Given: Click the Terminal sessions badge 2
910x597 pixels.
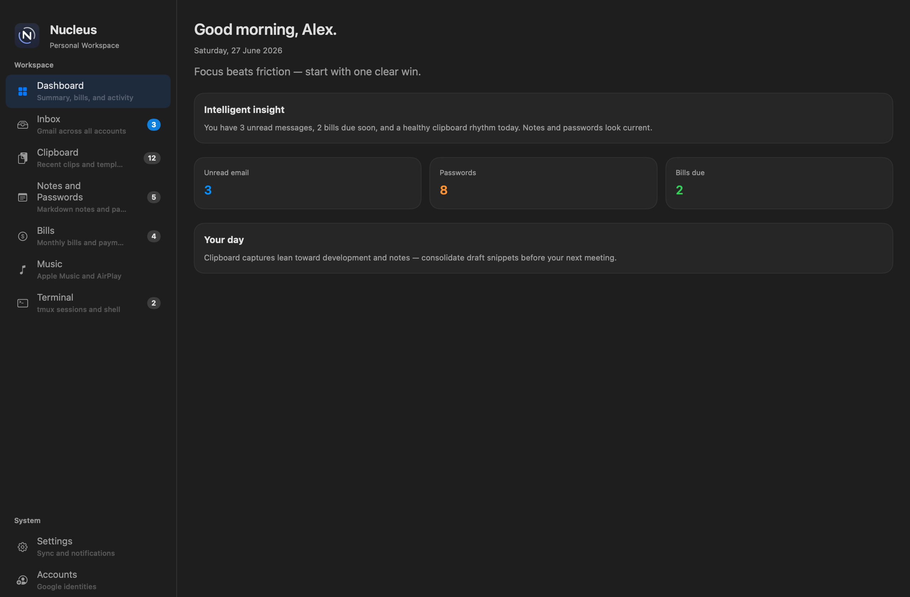Looking at the screenshot, I should [154, 303].
